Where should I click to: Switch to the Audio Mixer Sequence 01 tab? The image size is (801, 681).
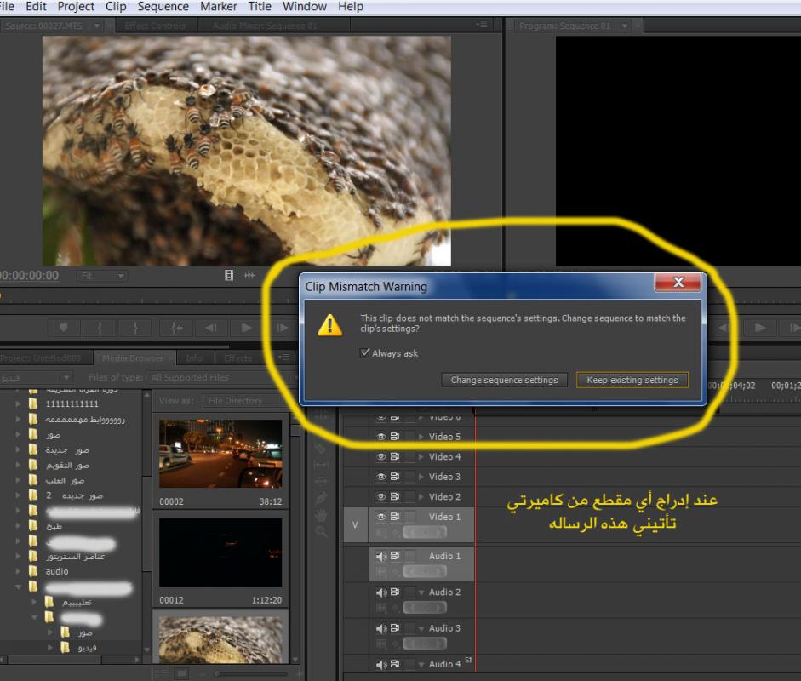tap(265, 26)
